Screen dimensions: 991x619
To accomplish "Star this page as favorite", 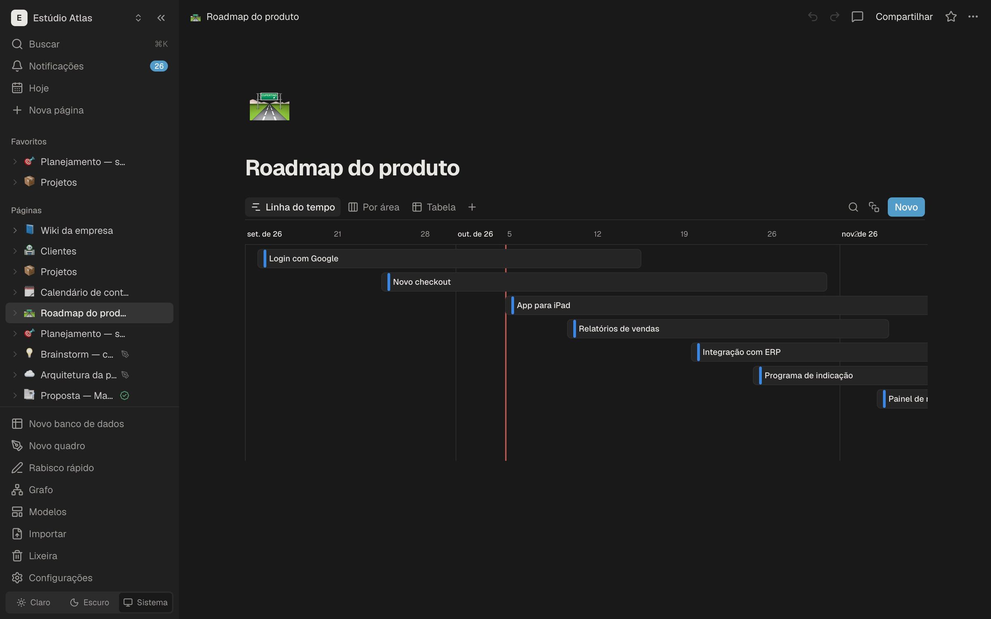I will [951, 17].
